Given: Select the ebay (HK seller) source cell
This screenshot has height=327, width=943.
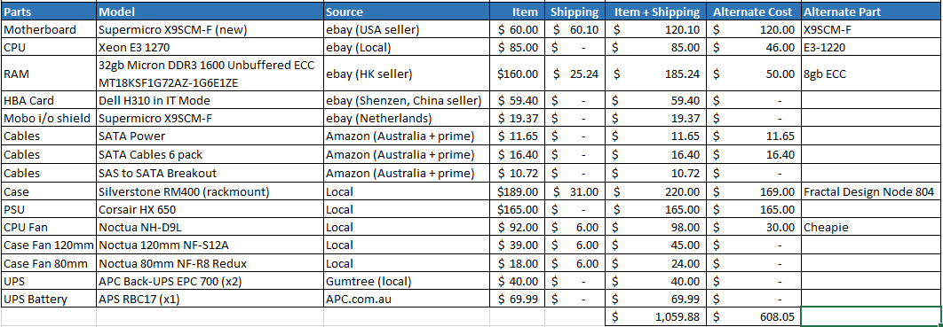Looking at the screenshot, I should pyautogui.click(x=408, y=74).
